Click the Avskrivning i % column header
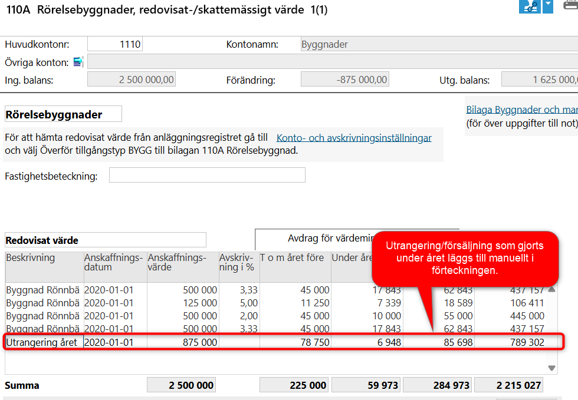 tap(239, 267)
